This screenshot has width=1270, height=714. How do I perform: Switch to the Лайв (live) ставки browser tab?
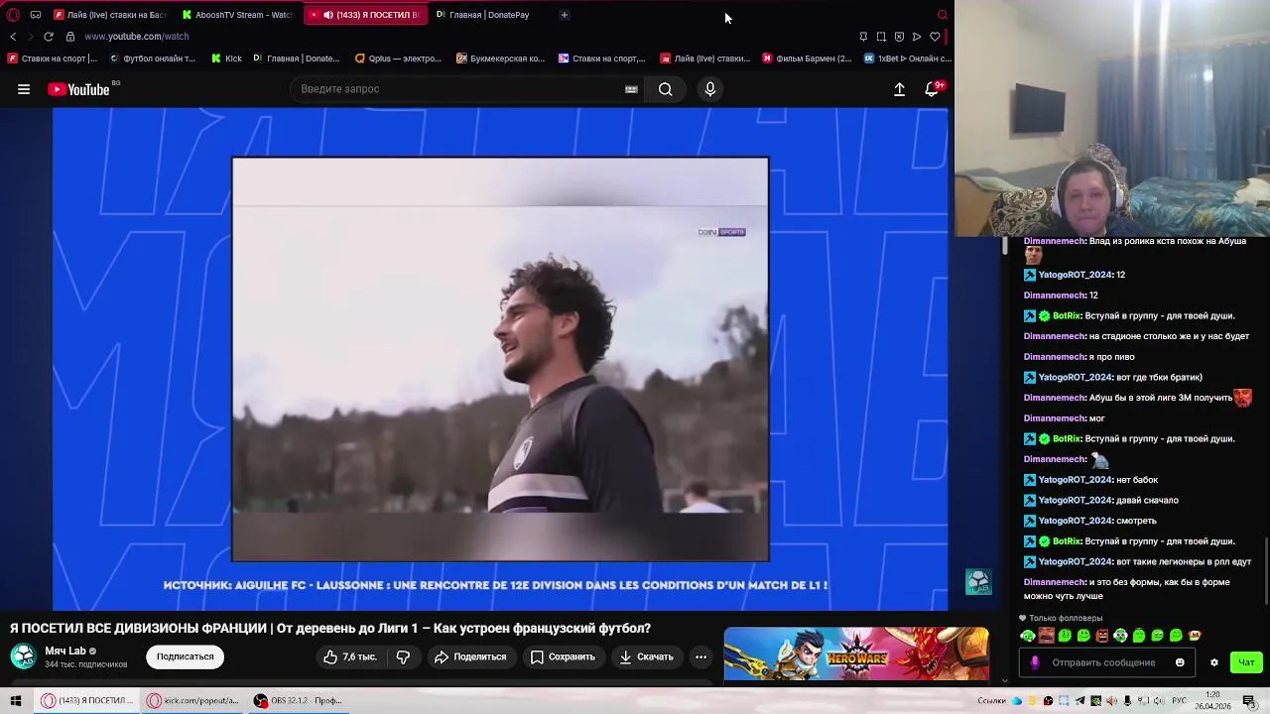[x=111, y=15]
